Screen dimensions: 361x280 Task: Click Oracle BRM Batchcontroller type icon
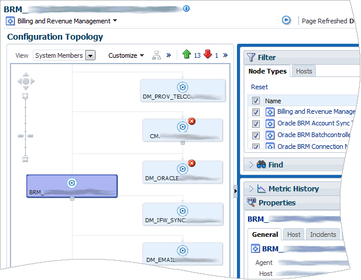pos(270,135)
